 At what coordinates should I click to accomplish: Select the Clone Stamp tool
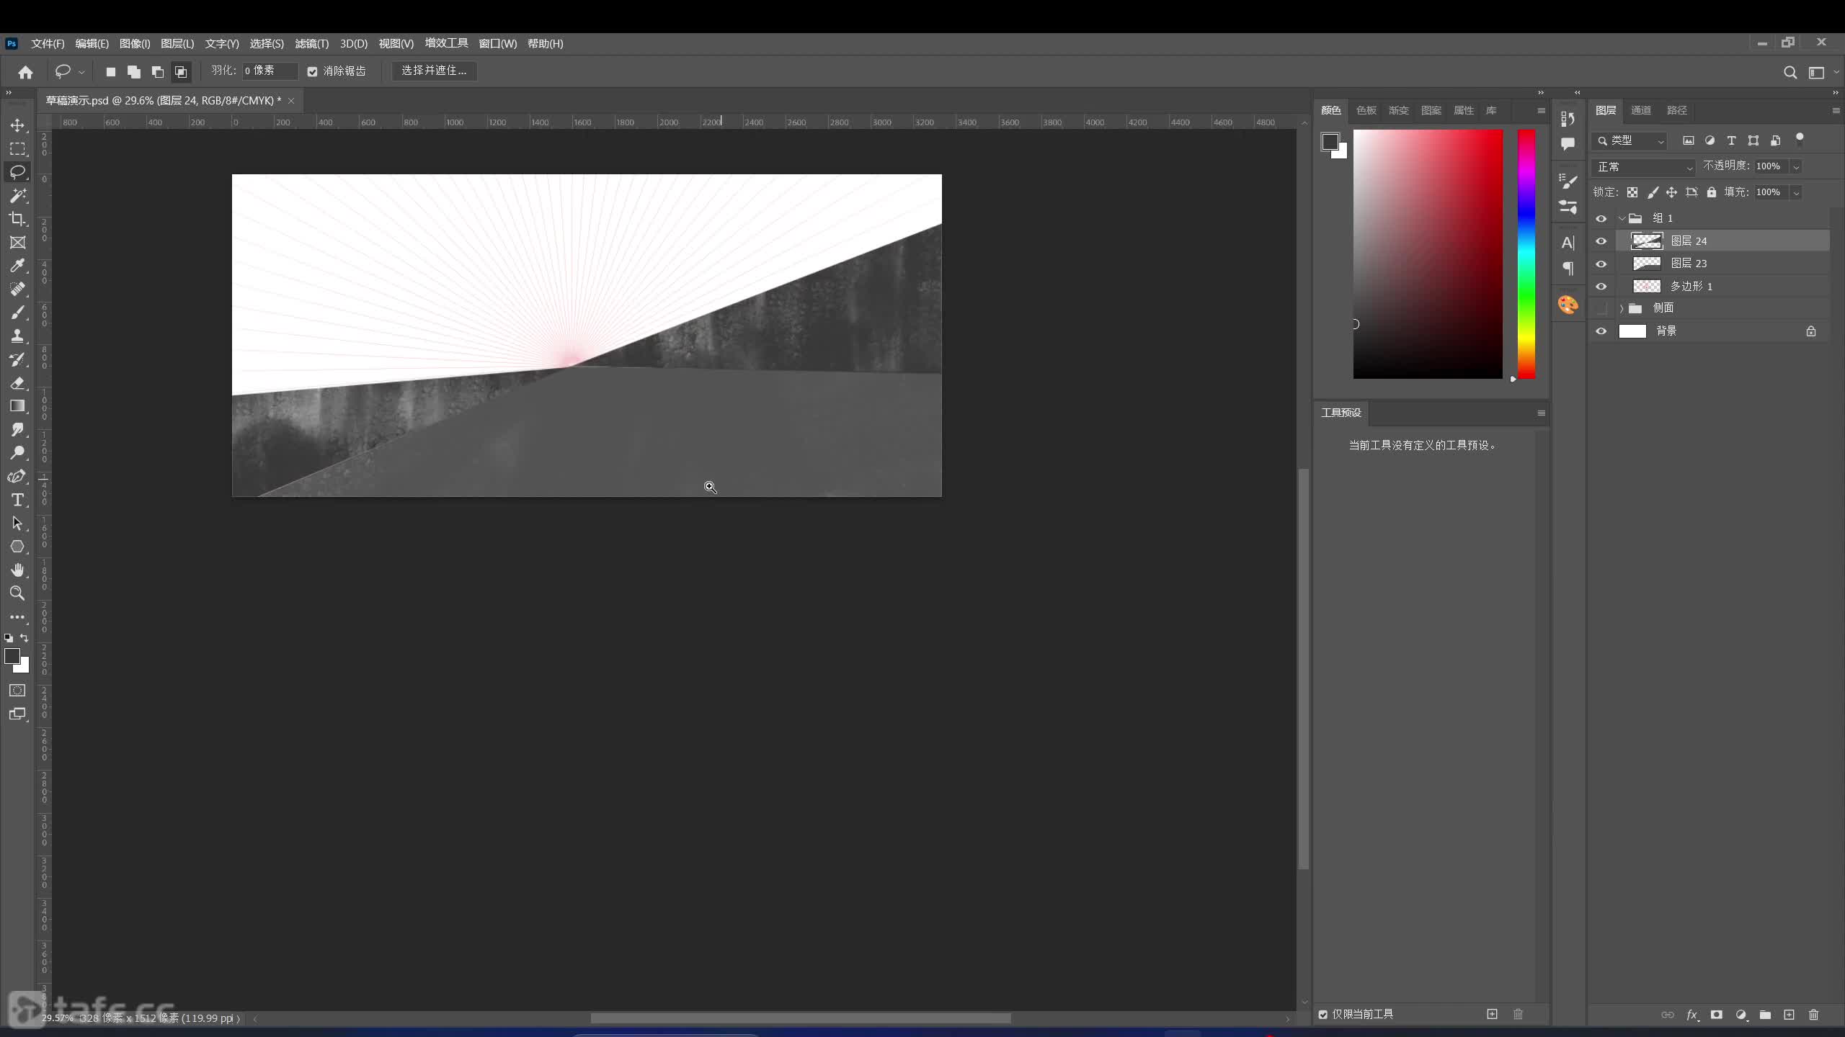click(17, 336)
